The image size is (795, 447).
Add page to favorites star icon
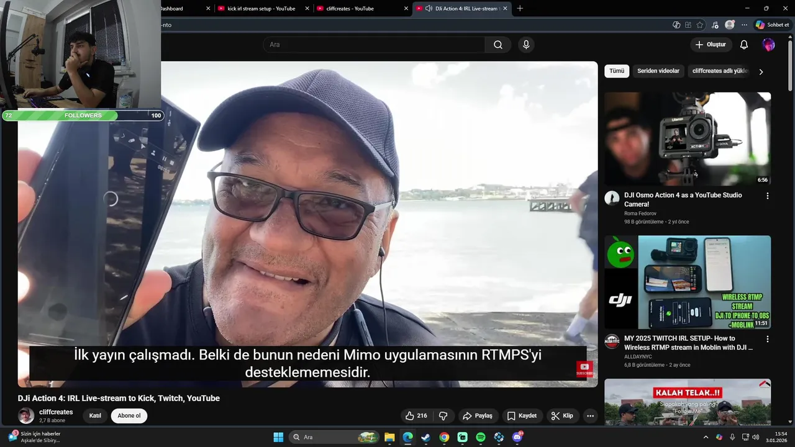(700, 25)
